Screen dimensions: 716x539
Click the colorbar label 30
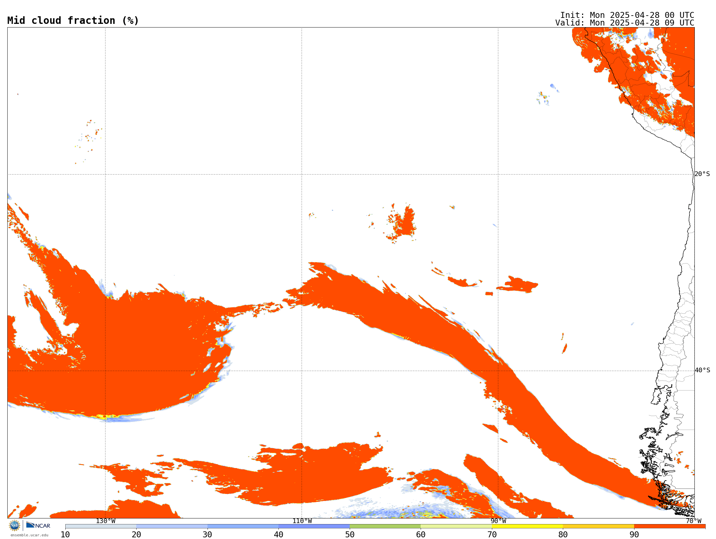[x=208, y=535]
